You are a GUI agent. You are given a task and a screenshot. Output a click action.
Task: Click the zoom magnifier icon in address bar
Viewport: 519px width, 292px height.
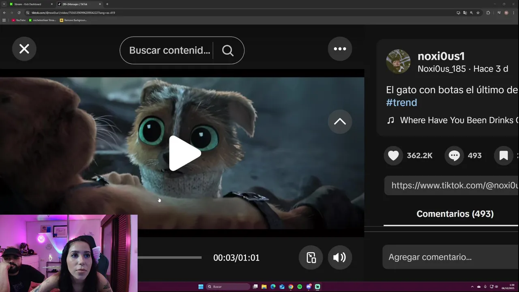point(471,13)
